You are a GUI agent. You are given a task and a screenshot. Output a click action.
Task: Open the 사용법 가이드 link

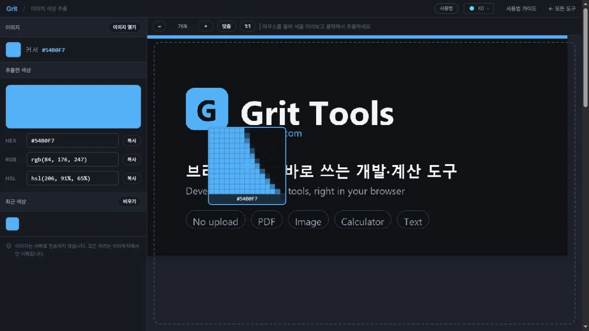coord(521,8)
